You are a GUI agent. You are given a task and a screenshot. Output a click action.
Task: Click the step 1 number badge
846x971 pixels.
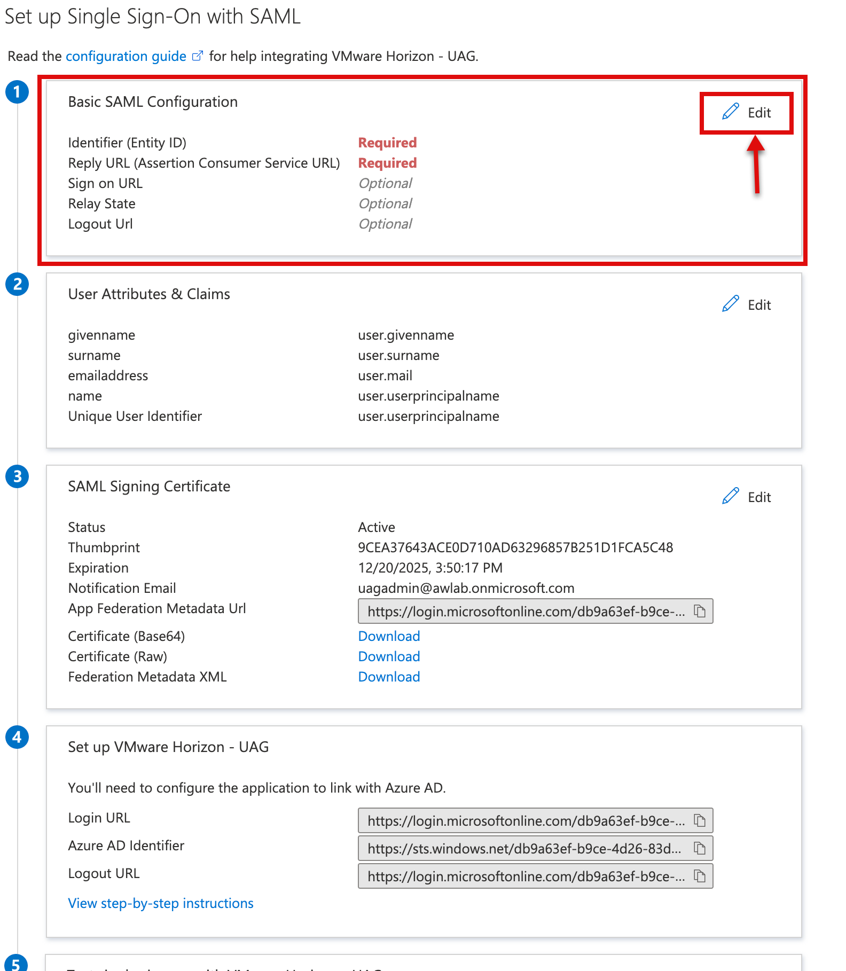click(17, 92)
